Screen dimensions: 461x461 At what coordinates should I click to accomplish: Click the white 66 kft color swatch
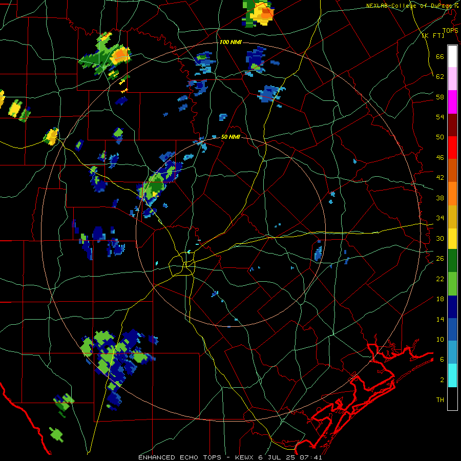click(452, 56)
